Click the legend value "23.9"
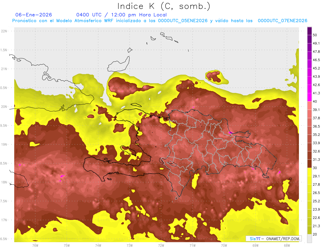The width and height of the screenshot is (322, 249). 316,210
